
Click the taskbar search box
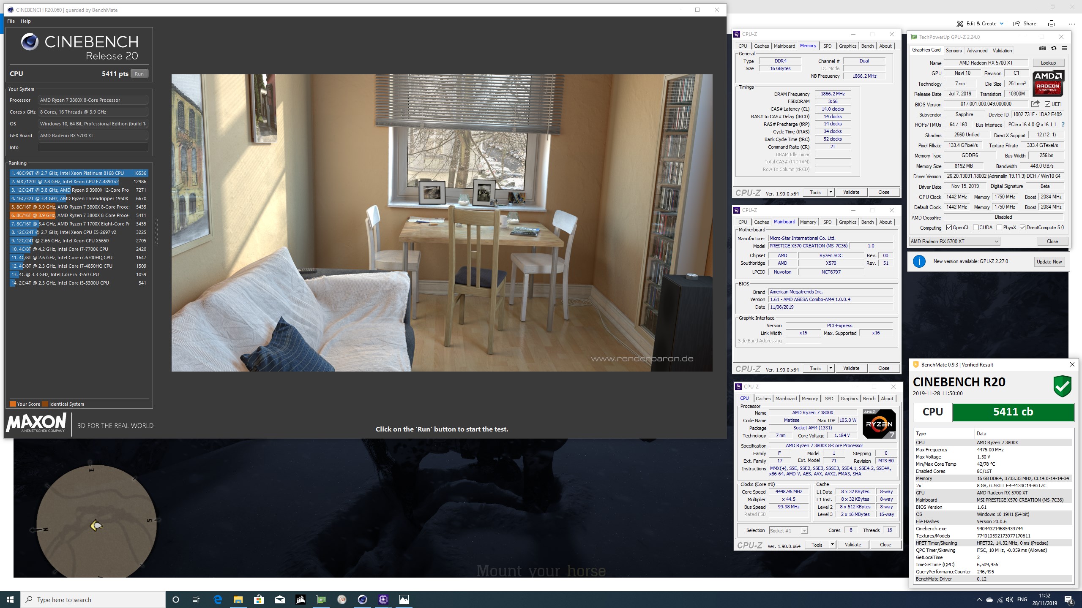[x=93, y=600]
